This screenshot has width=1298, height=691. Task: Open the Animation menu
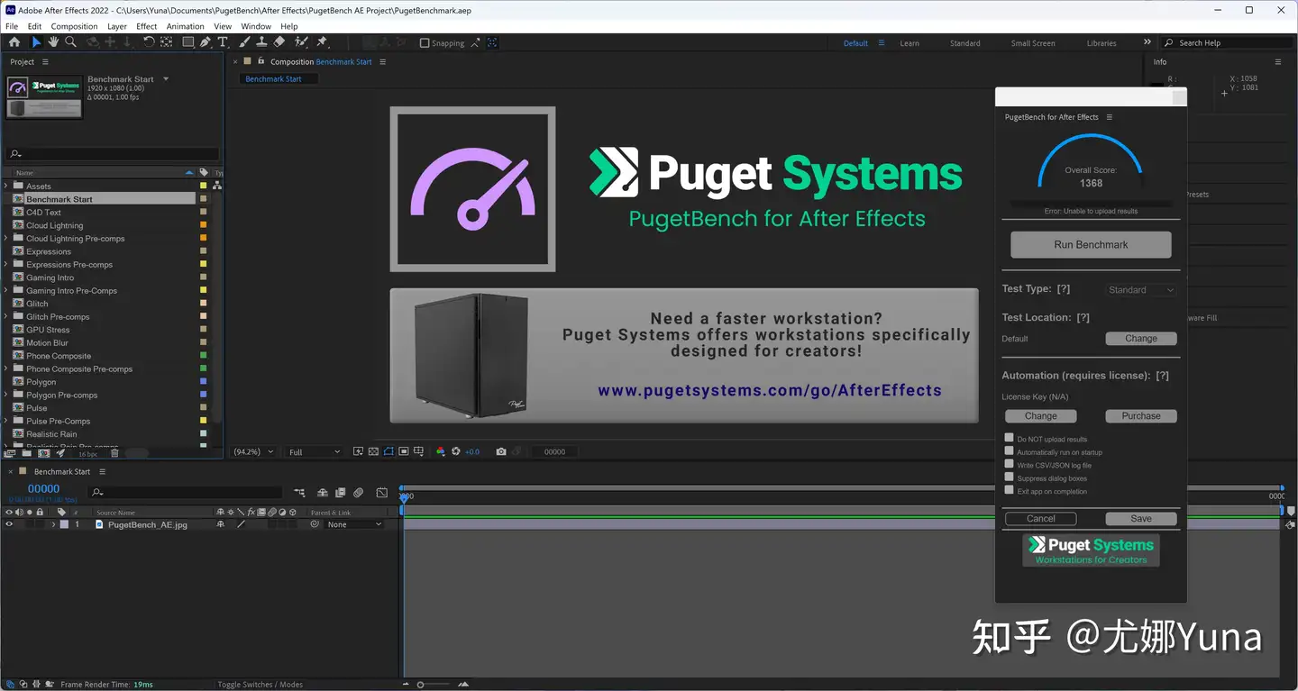click(x=186, y=26)
